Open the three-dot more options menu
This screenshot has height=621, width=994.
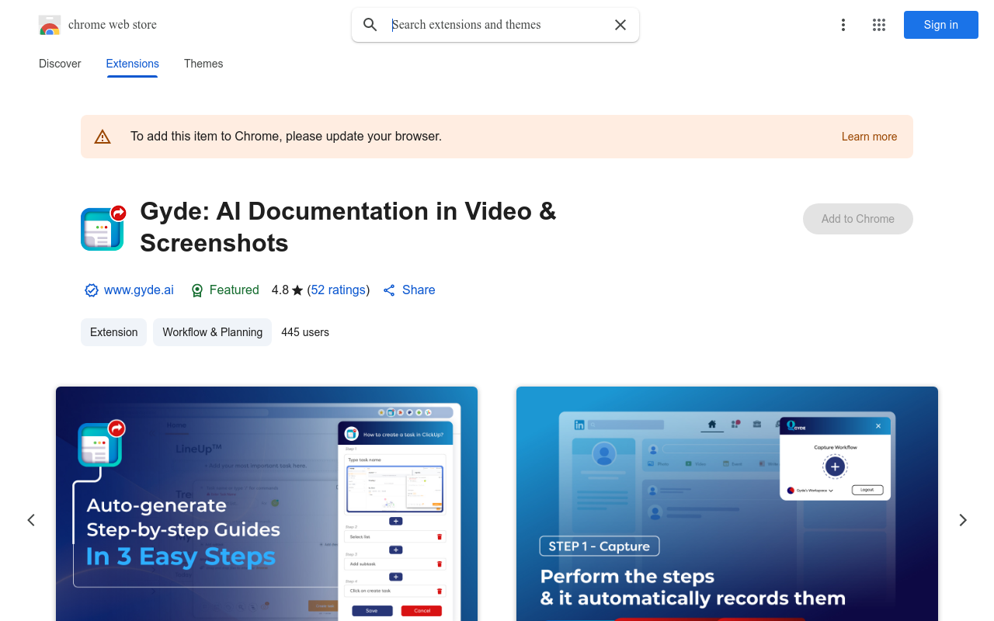pyautogui.click(x=843, y=25)
